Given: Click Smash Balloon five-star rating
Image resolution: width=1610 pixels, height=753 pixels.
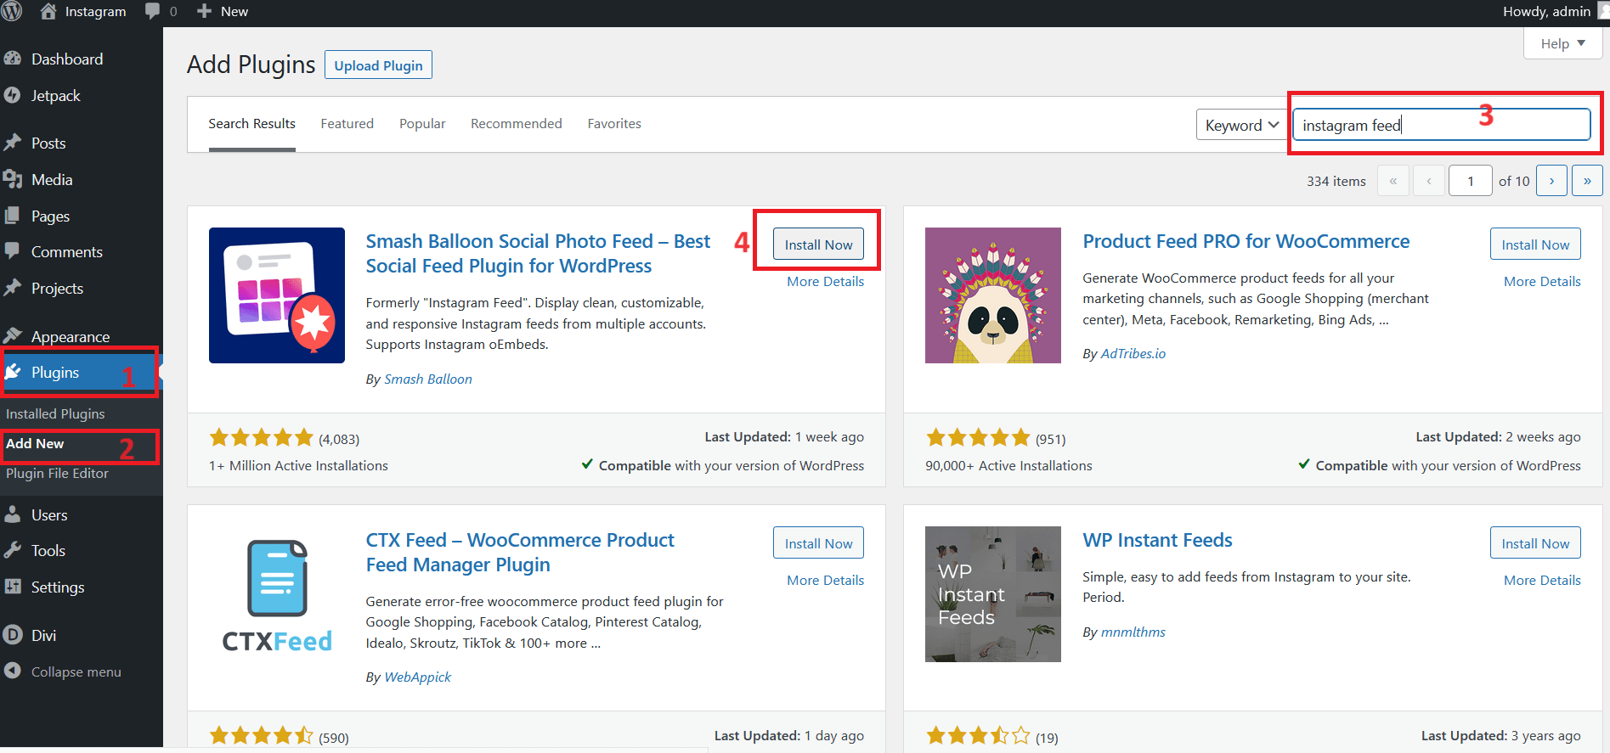Looking at the screenshot, I should click(262, 438).
